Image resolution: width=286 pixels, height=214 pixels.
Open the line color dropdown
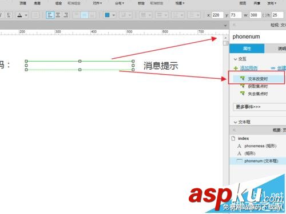click(x=145, y=15)
